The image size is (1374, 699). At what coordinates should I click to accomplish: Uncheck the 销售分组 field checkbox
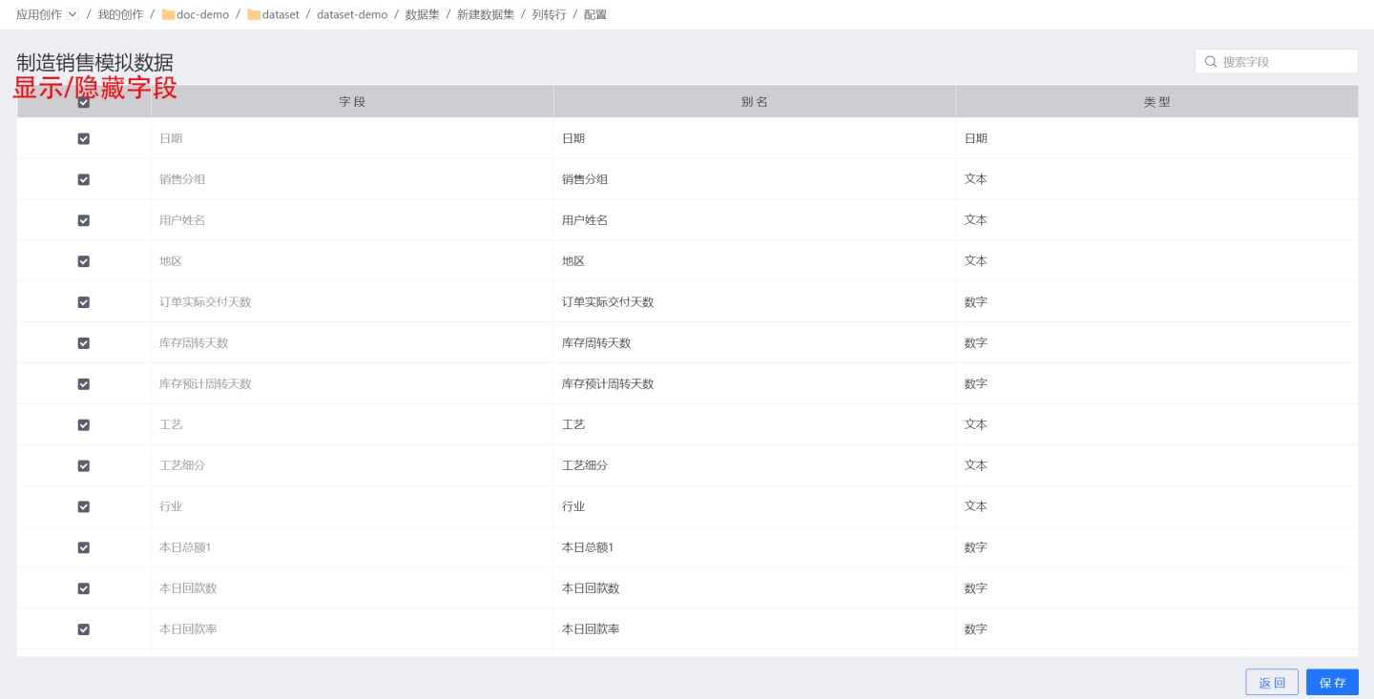(x=84, y=179)
